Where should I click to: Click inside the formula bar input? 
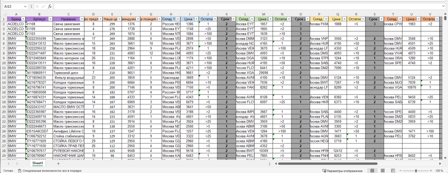(x=247, y=6)
